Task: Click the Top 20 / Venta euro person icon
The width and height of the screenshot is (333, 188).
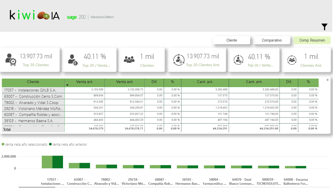Action: (73, 59)
